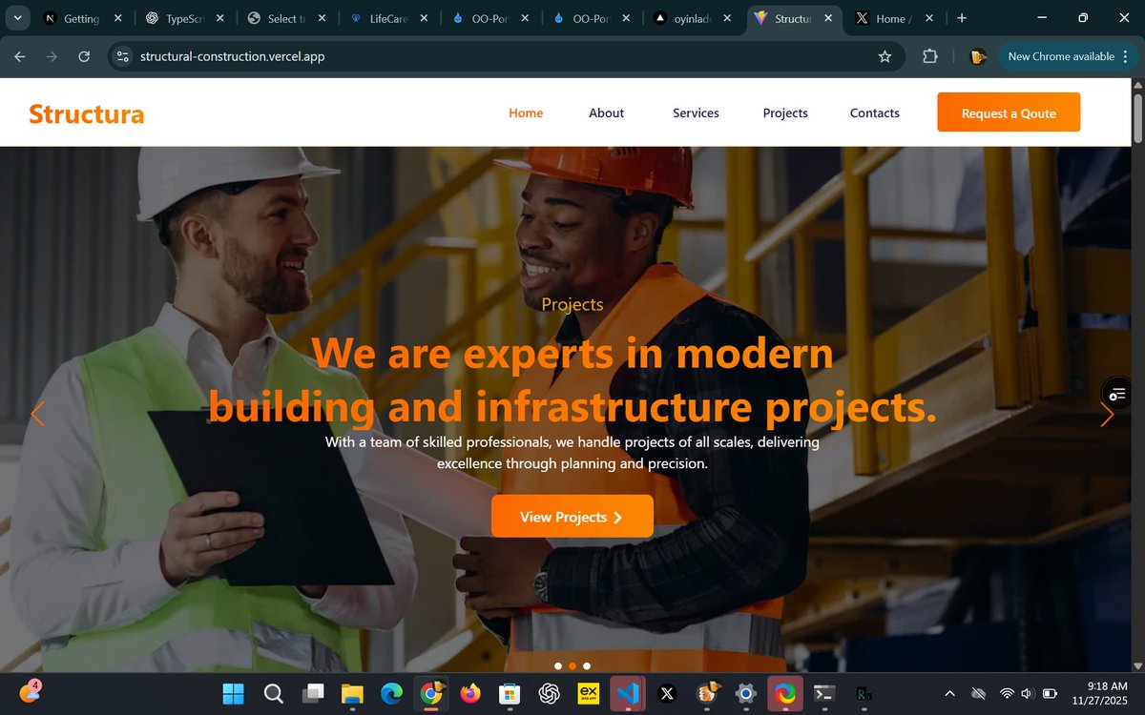Go forward with the forward arrow
This screenshot has width=1145, height=715.
pos(52,56)
